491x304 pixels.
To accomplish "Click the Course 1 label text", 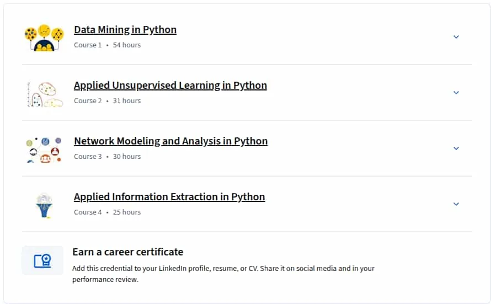I will [x=88, y=45].
